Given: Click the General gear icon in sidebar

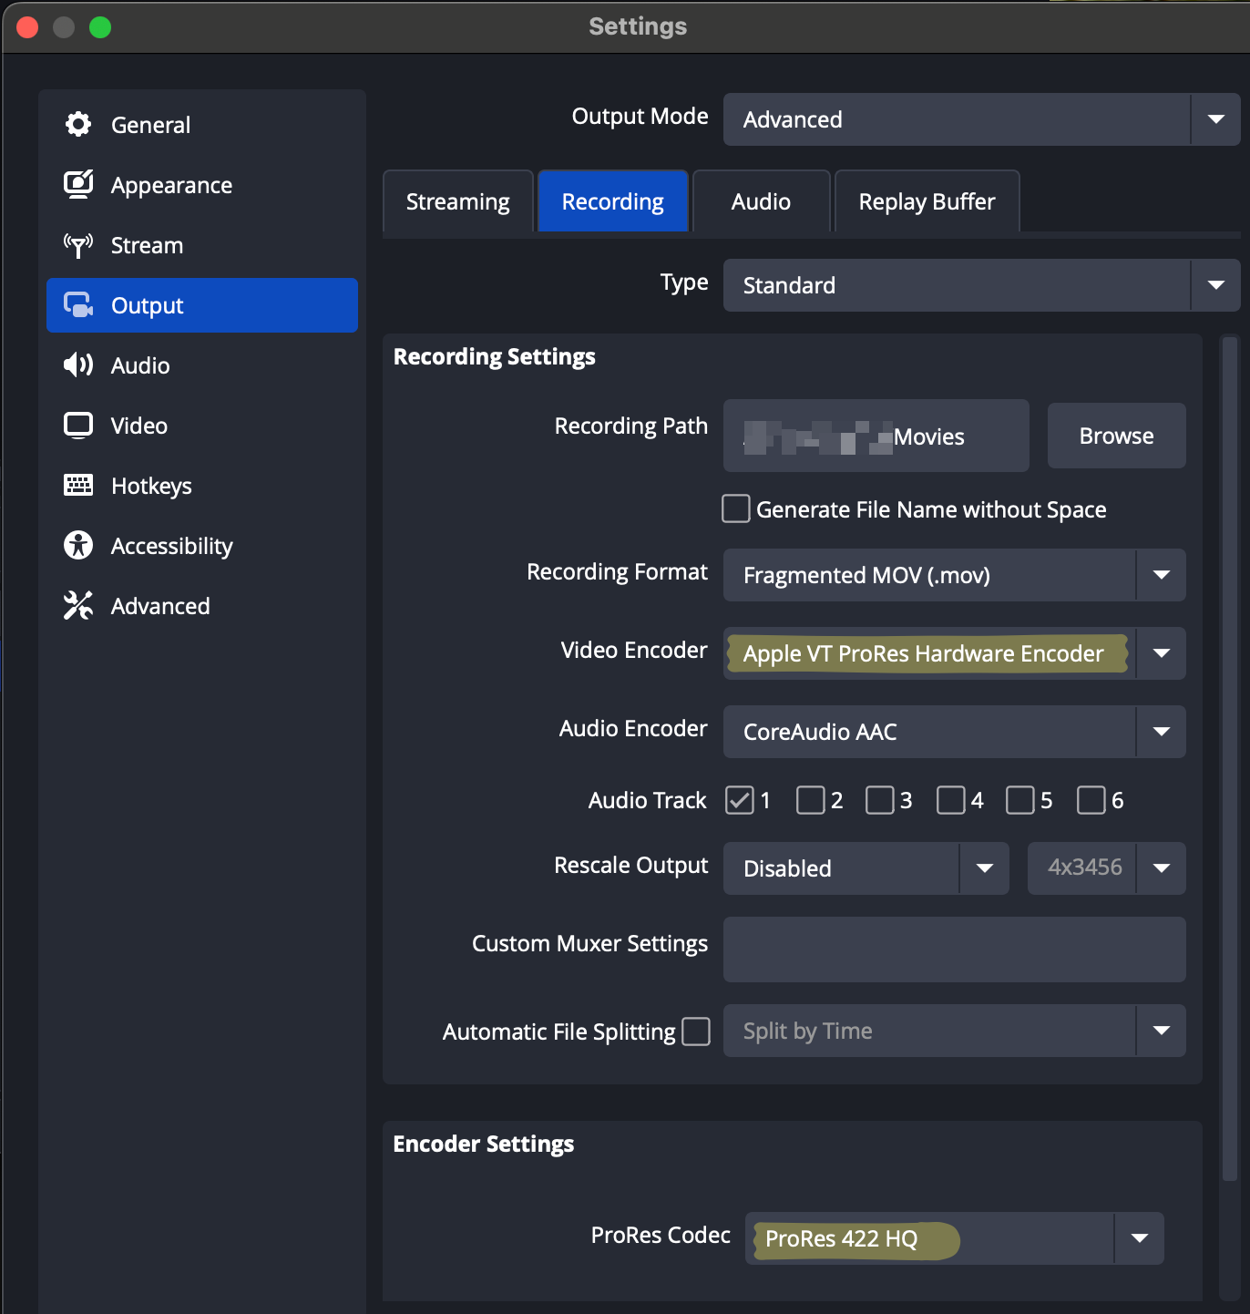Looking at the screenshot, I should pyautogui.click(x=78, y=124).
